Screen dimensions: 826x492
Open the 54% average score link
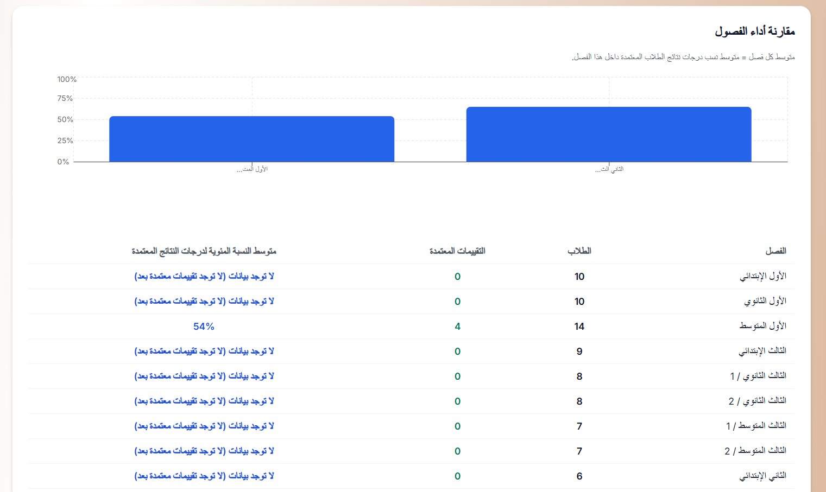click(x=205, y=326)
